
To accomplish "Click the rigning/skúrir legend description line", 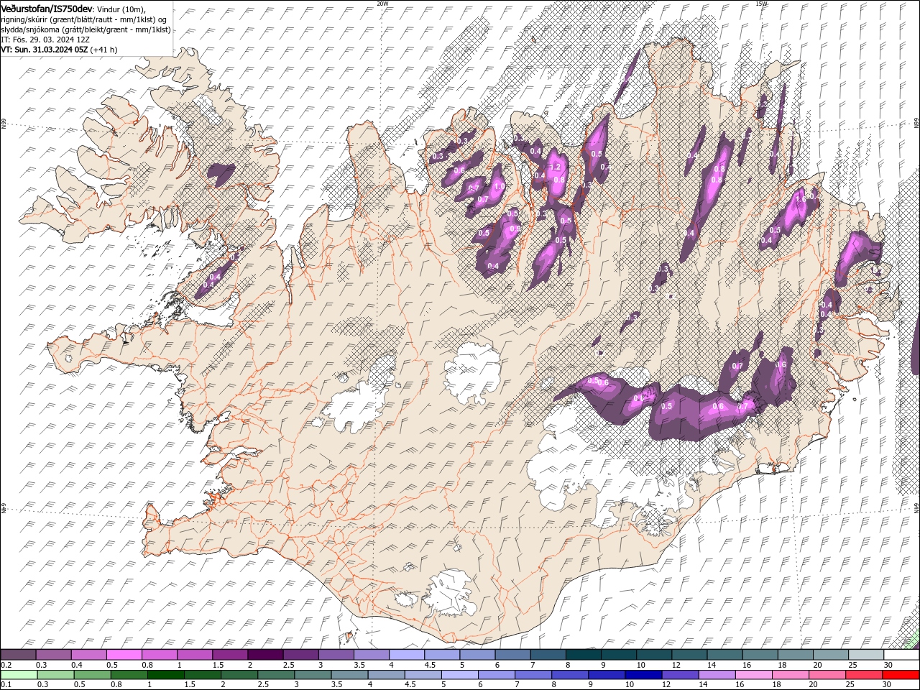I will coord(84,19).
